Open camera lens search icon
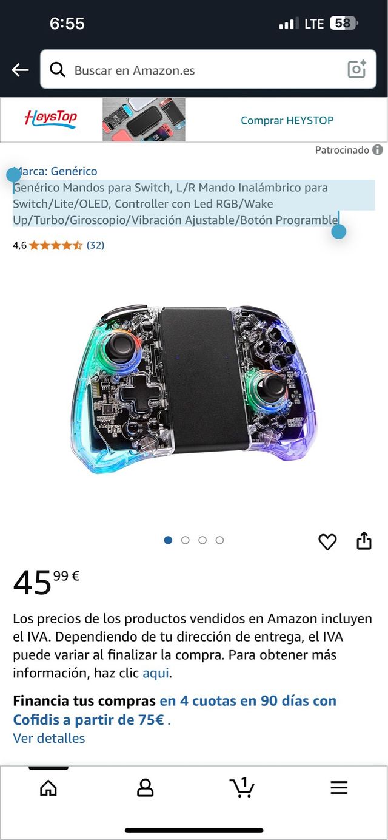Viewport: 388px width, 840px height. point(357,70)
